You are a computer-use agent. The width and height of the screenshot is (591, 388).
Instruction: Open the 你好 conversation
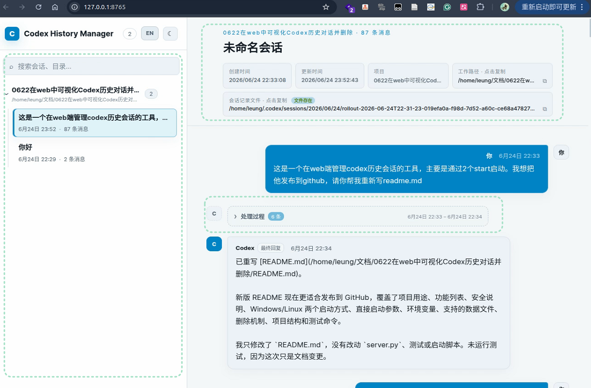pos(95,152)
